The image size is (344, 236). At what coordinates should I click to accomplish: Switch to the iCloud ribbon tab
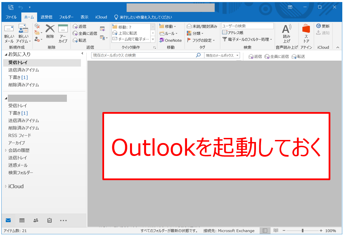pyautogui.click(x=101, y=17)
